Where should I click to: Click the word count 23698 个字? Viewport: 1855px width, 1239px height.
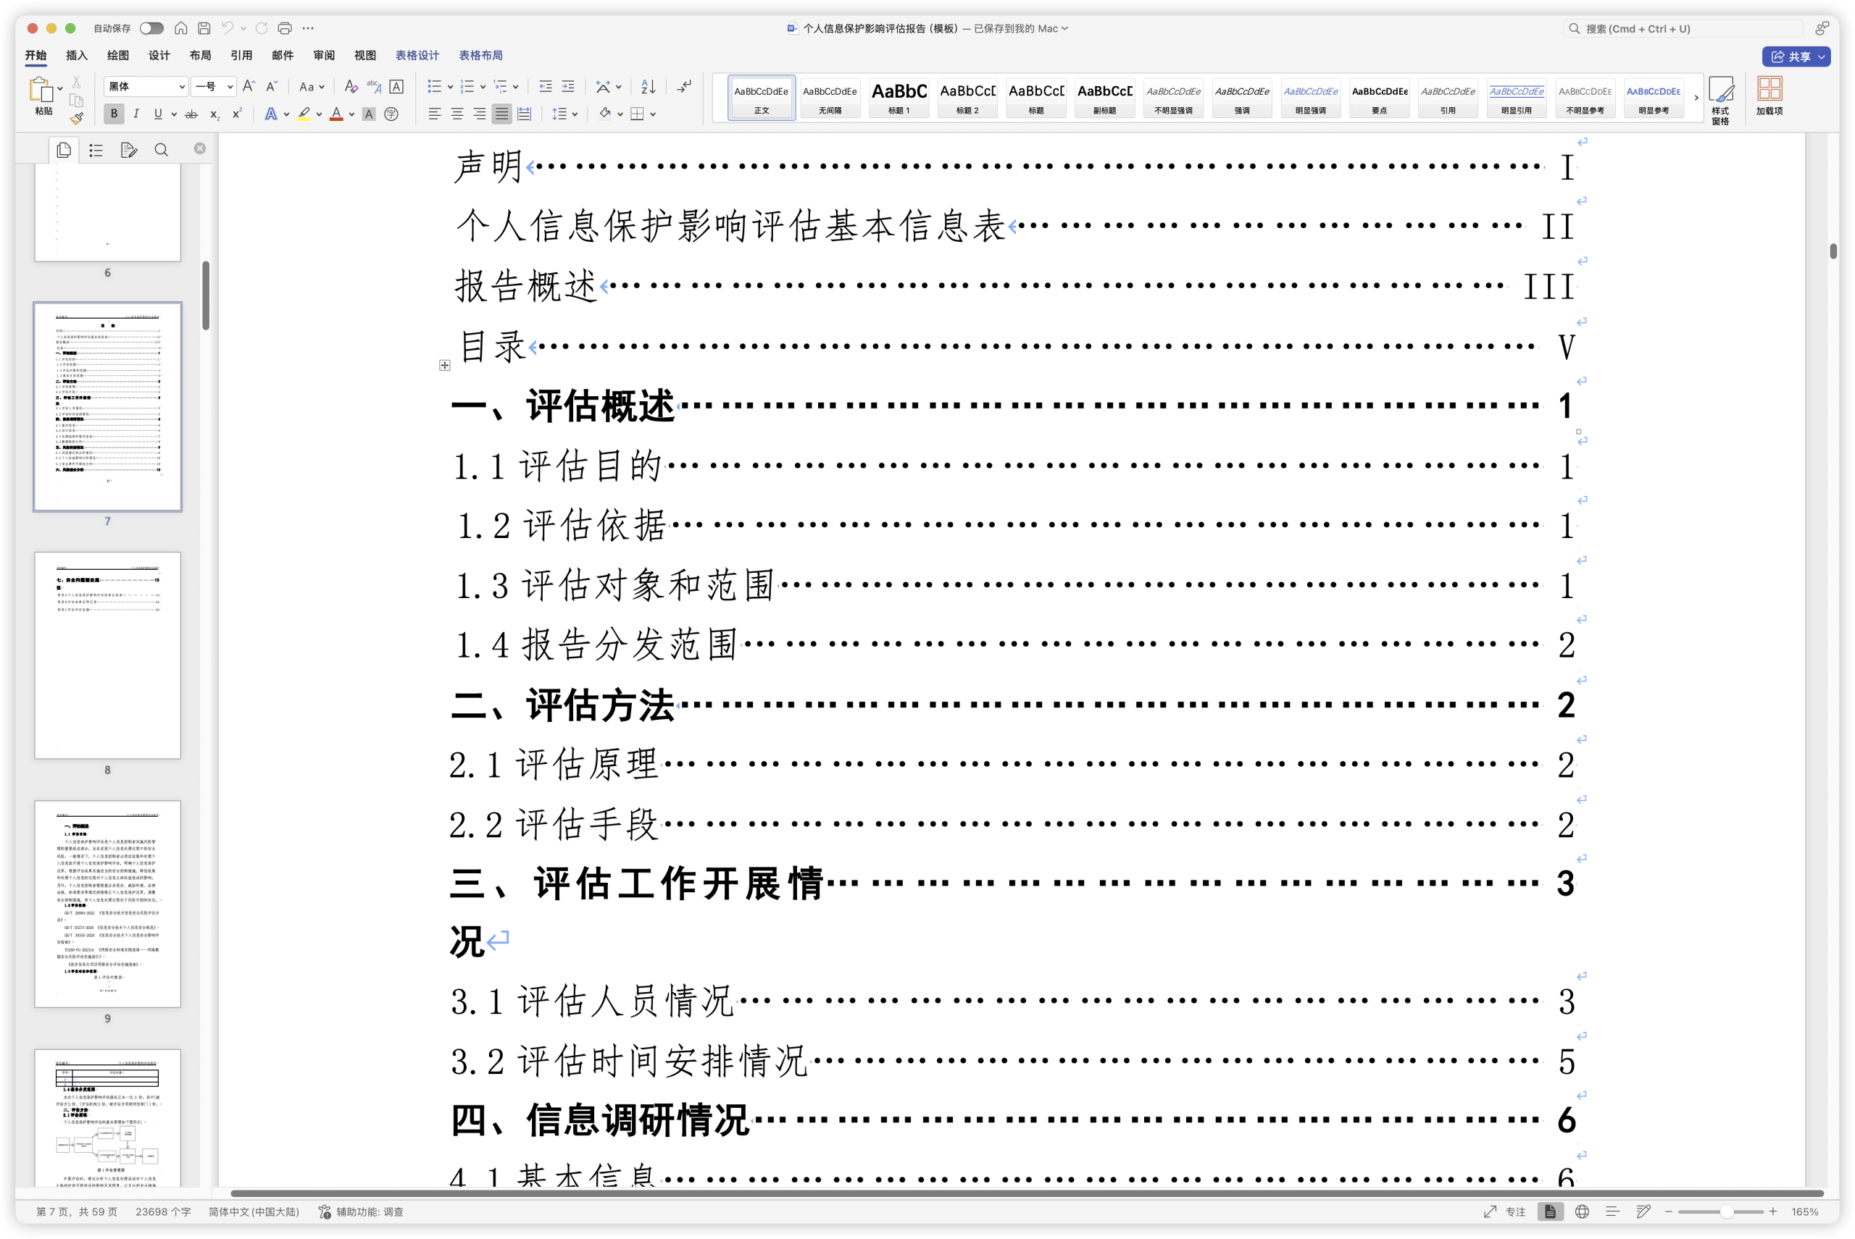(x=163, y=1211)
